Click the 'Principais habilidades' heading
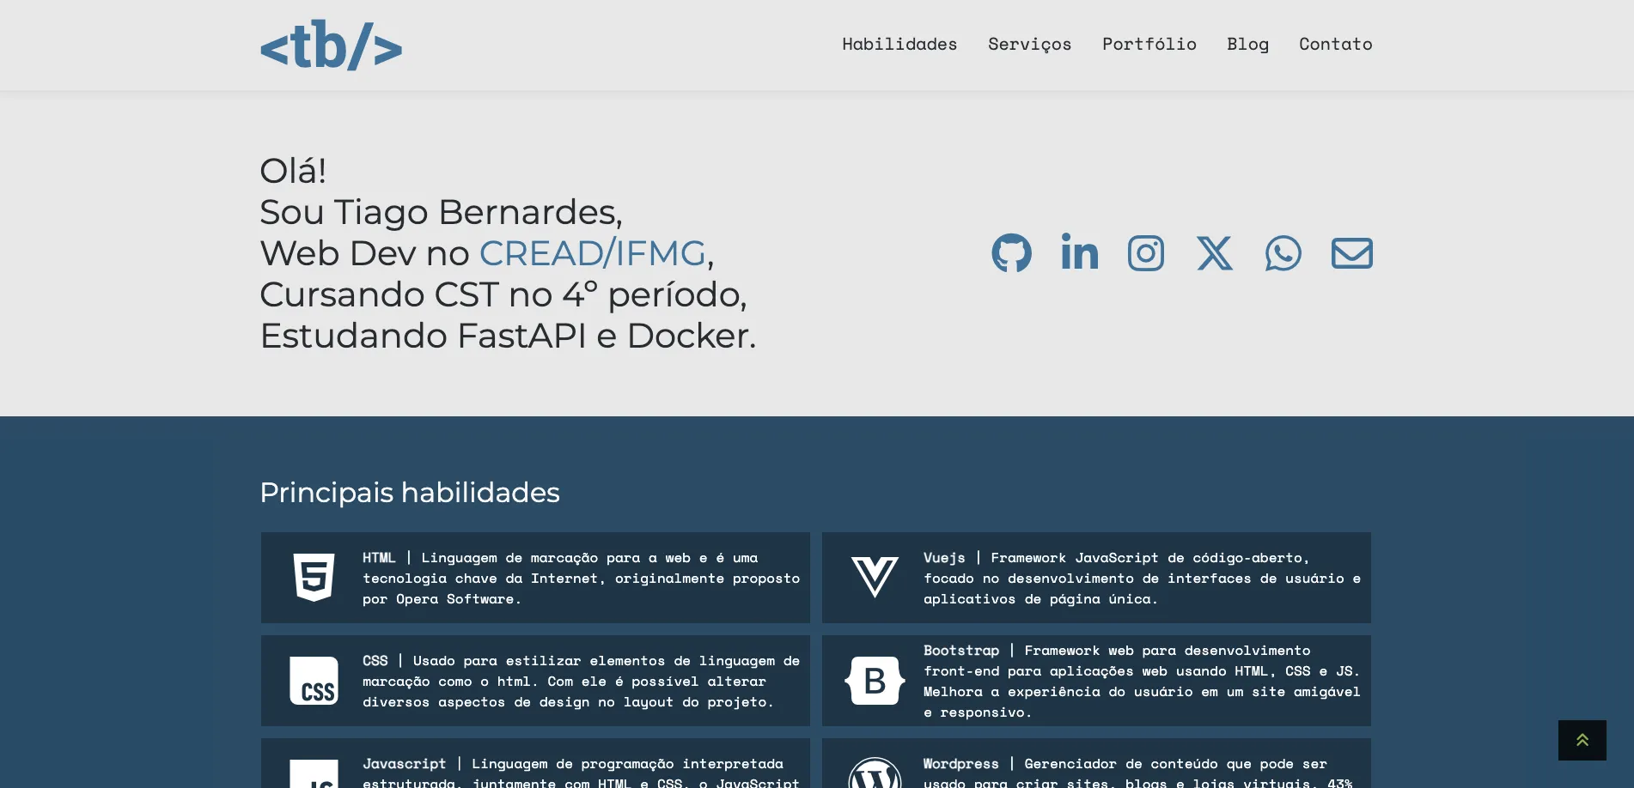 (410, 493)
